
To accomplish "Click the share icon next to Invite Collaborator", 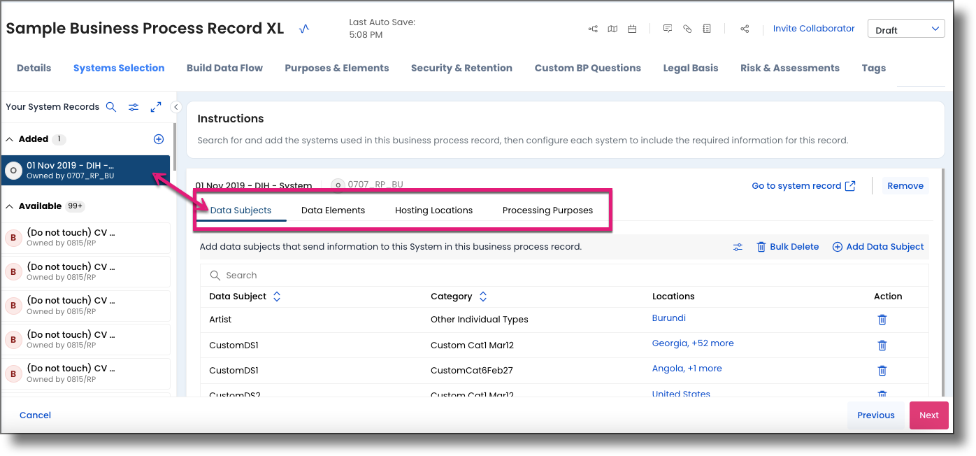I will (x=745, y=29).
